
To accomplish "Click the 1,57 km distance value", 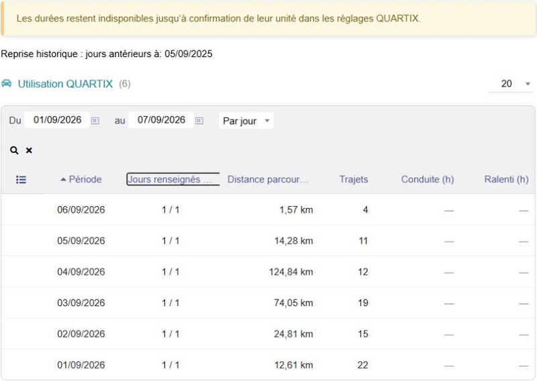I will tap(296, 209).
